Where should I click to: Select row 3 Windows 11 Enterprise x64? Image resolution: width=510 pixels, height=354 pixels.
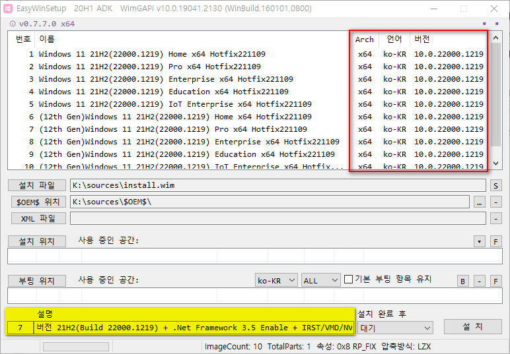249,79
